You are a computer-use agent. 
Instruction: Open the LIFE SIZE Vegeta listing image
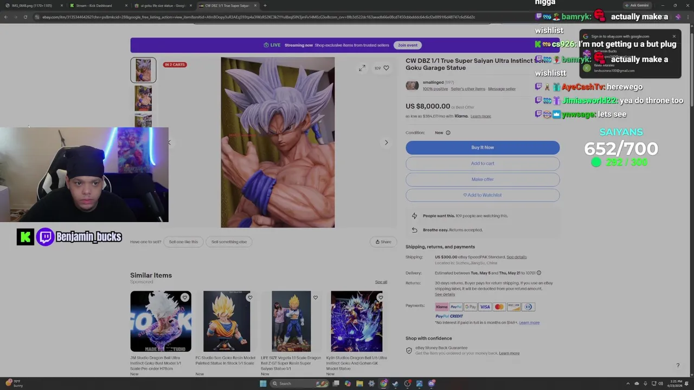tap(291, 322)
